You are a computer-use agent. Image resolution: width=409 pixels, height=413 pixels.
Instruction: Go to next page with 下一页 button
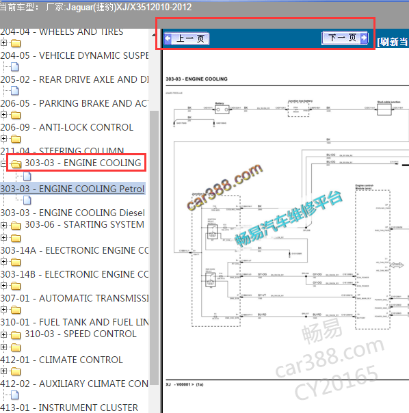[345, 38]
